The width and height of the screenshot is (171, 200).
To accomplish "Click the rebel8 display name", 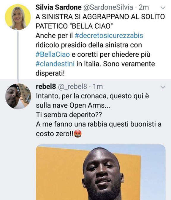I will [x=46, y=87].
